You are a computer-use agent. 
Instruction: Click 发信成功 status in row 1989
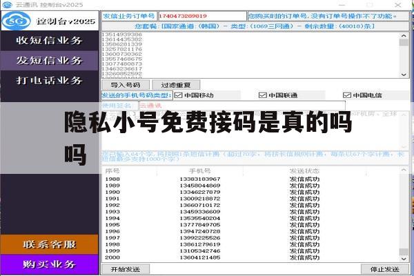point(304,186)
